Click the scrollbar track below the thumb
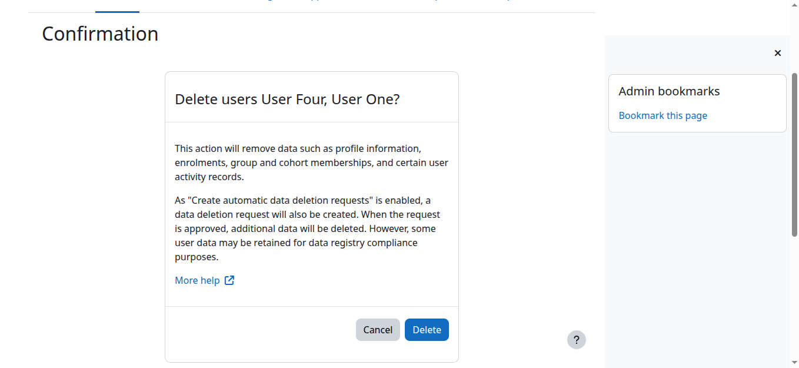 (x=794, y=294)
